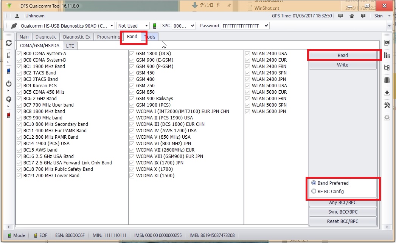Click the power icon in left sidebar
396x243 pixels.
click(9, 84)
